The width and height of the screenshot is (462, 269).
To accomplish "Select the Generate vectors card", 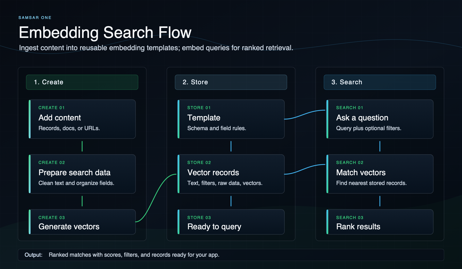I will pyautogui.click(x=82, y=222).
